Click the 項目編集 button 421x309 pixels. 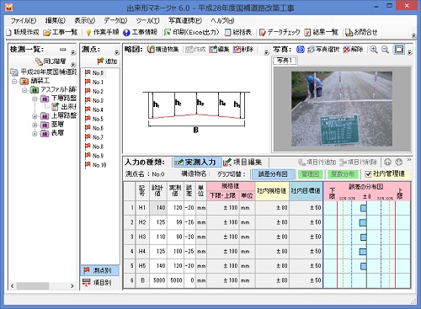click(x=242, y=162)
